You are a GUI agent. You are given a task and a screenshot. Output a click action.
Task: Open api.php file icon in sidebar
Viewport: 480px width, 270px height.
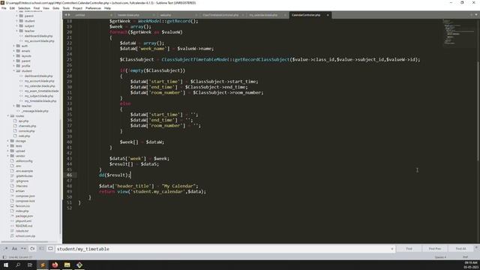pyautogui.click(x=15, y=121)
